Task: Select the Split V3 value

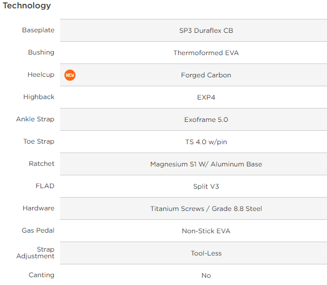Action: click(206, 186)
